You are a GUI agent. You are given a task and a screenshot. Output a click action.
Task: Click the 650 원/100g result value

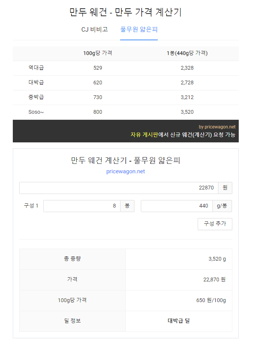click(x=211, y=300)
